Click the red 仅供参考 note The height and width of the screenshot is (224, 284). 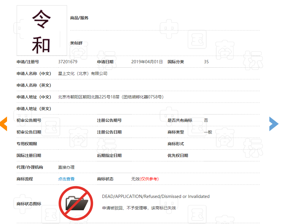[149, 179]
